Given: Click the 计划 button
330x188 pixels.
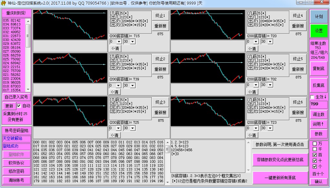Looking at the screenshot, I should [319, 16].
